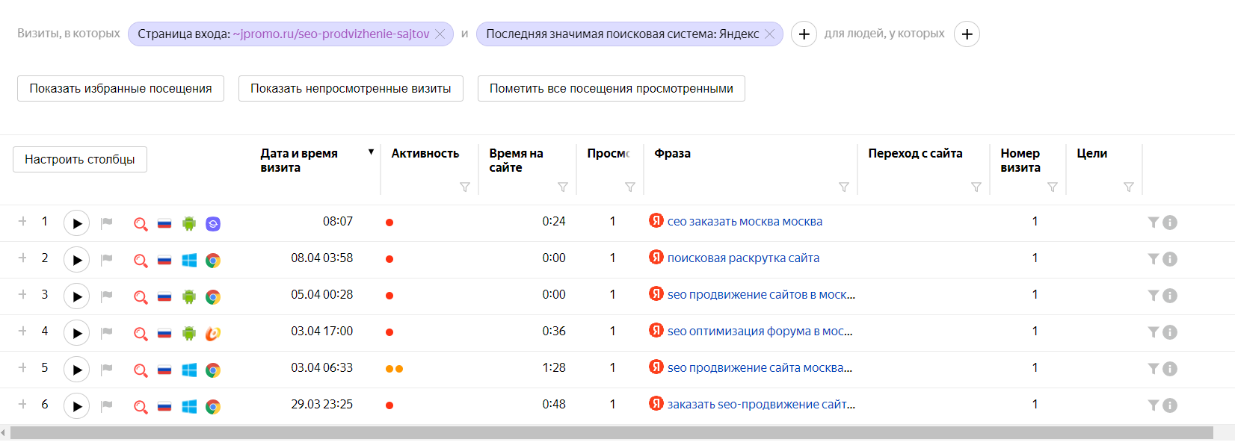The height and width of the screenshot is (448, 1235).
Task: Click Показать избранные посещения button
Action: coord(120,88)
